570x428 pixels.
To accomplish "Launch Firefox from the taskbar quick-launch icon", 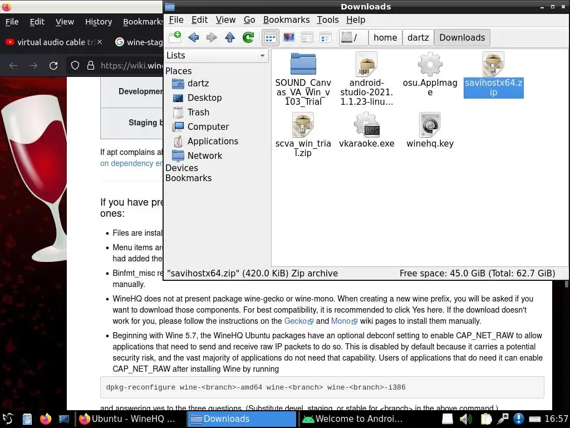I will [46, 419].
